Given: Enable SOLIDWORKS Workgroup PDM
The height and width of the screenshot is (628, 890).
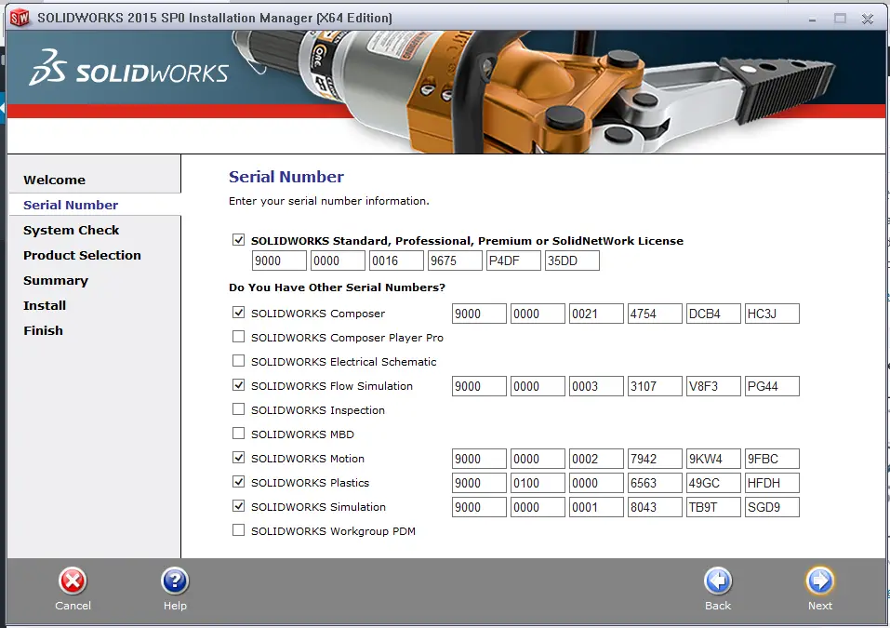Looking at the screenshot, I should [x=238, y=530].
